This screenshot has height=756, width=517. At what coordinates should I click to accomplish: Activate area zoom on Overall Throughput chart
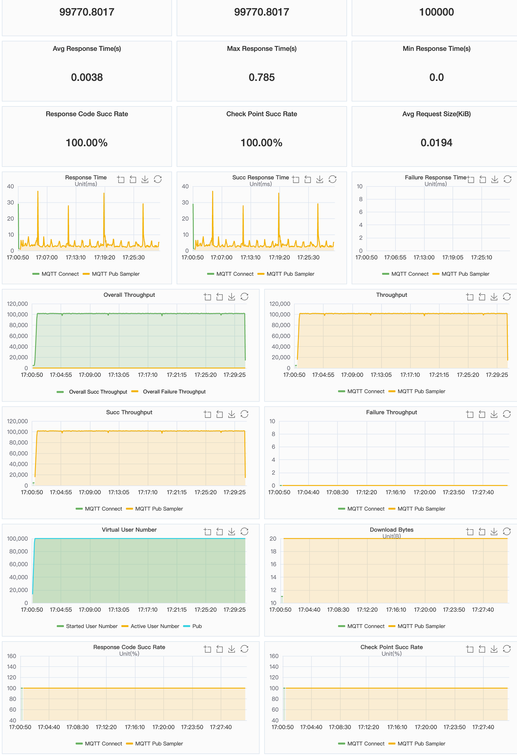click(x=208, y=297)
